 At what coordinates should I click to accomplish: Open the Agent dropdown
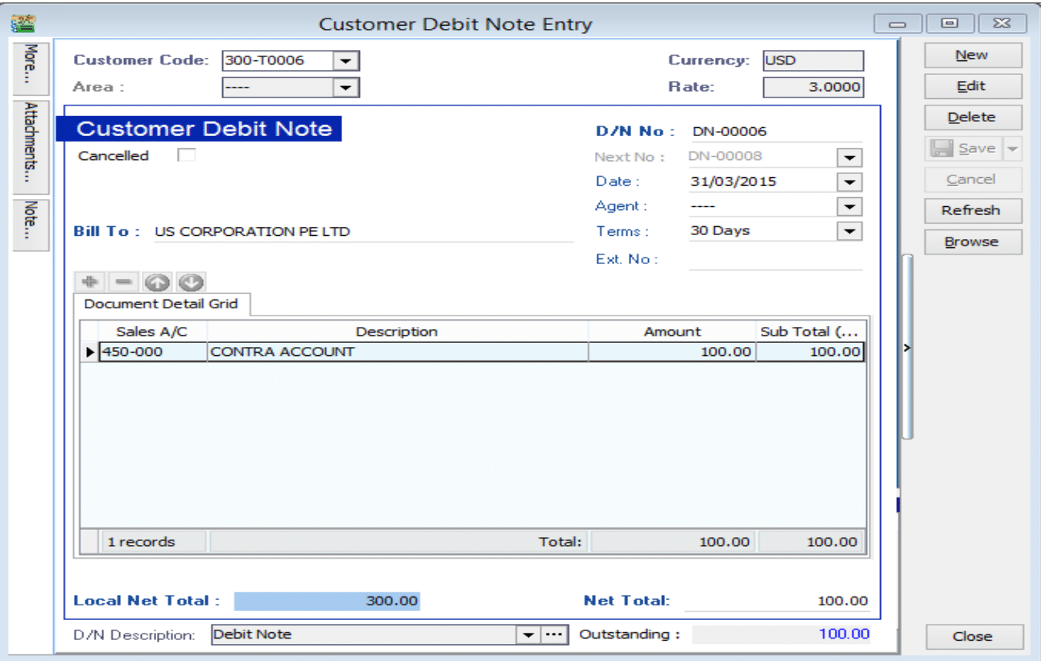pyautogui.click(x=849, y=207)
